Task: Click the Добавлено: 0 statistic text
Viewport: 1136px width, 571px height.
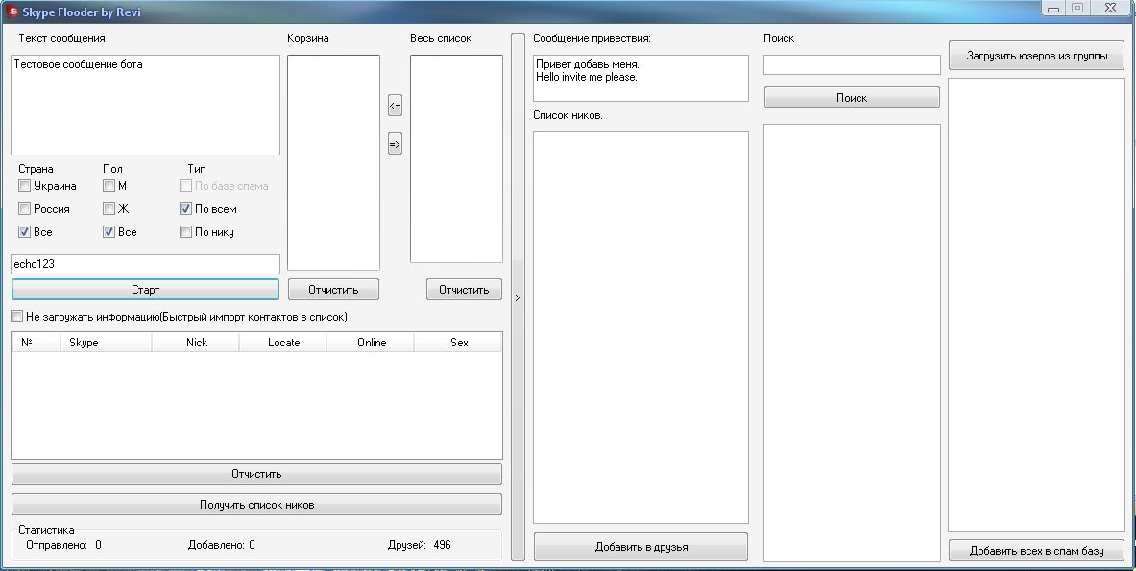Action: [222, 545]
